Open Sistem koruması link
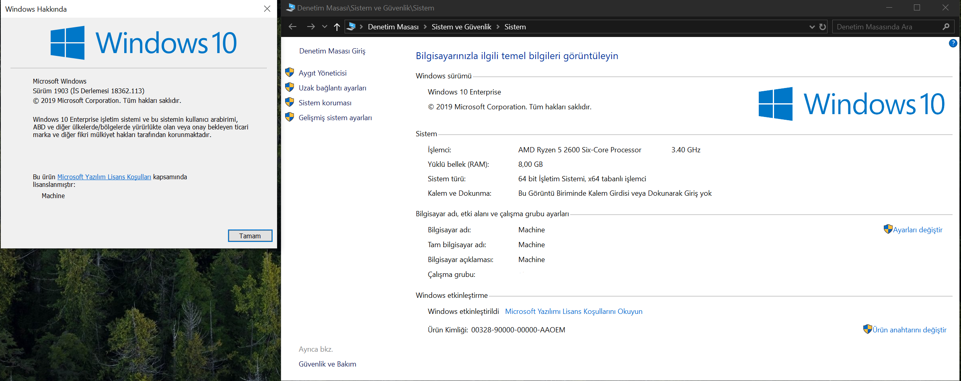 325,103
